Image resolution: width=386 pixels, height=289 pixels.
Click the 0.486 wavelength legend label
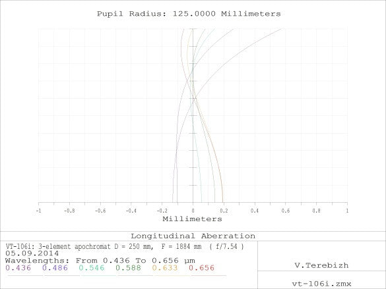55,268
